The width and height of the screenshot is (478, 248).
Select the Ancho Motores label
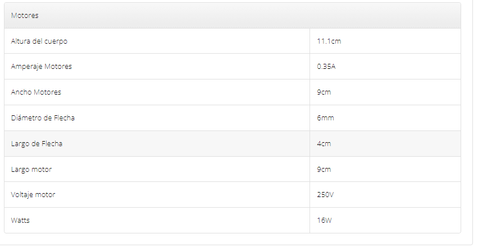click(36, 92)
